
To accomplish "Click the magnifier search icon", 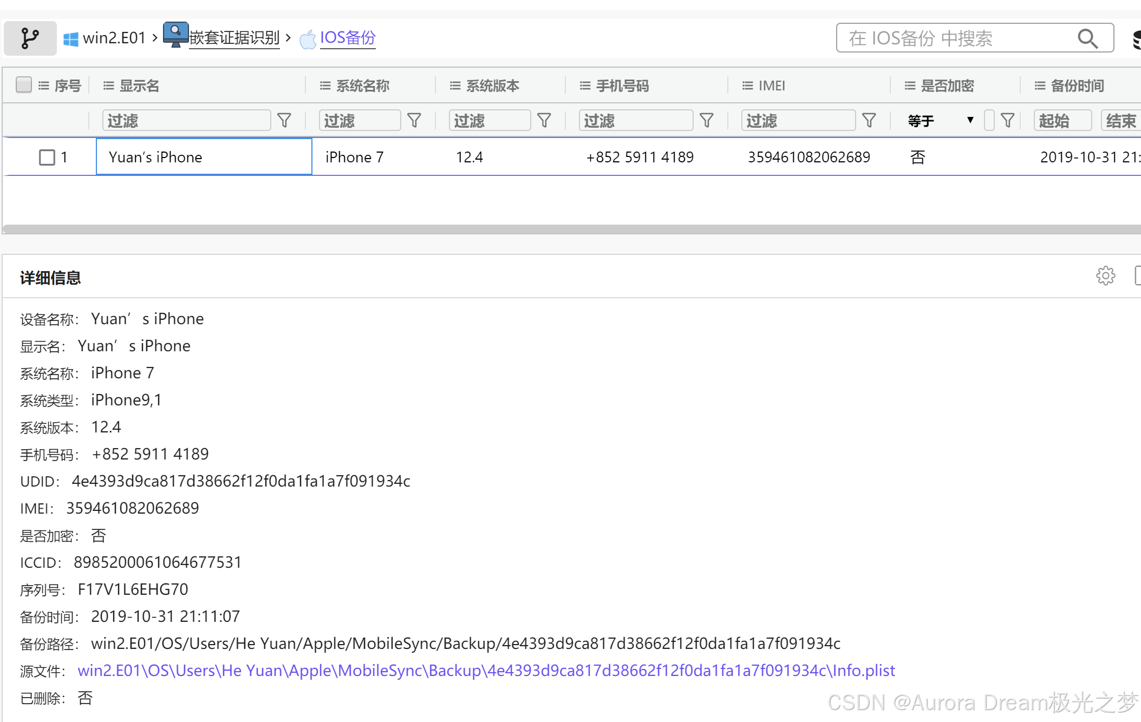I will click(x=1087, y=38).
